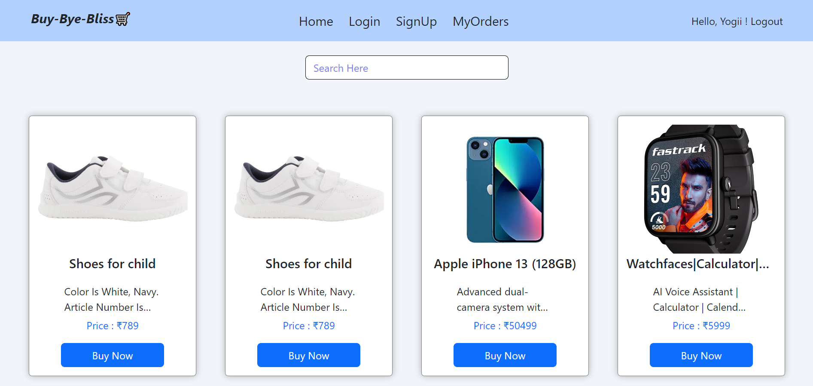Screen dimensions: 813x386
Task: Buy Now the first Shoes for child
Action: (x=112, y=355)
